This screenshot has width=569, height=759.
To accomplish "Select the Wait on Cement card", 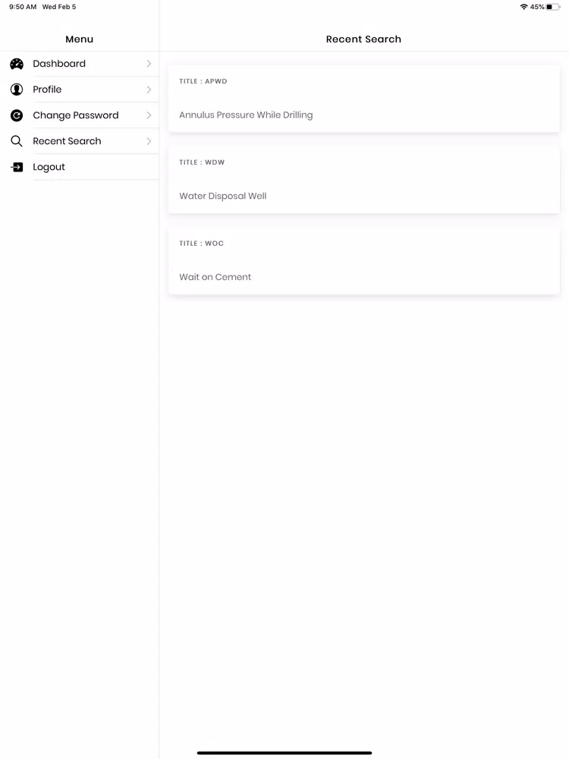I will pos(364,261).
